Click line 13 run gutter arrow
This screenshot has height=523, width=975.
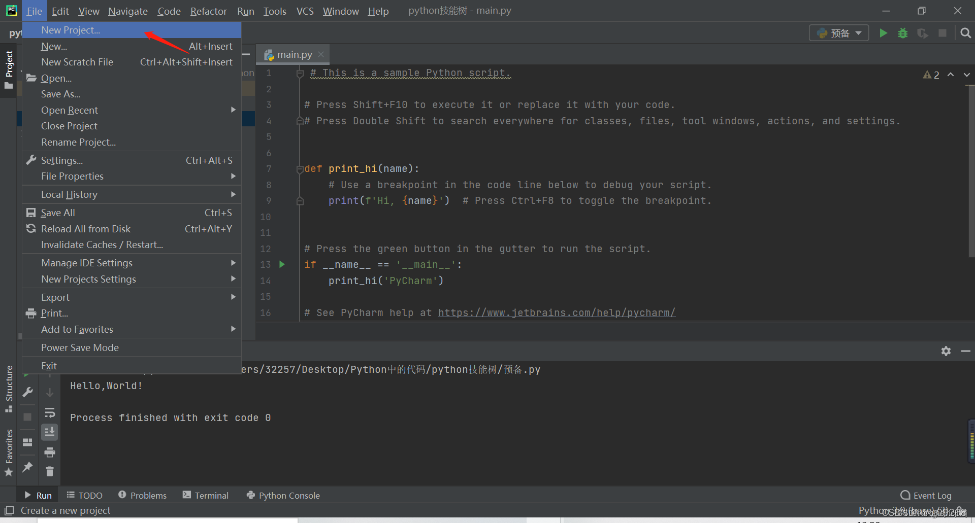click(282, 264)
